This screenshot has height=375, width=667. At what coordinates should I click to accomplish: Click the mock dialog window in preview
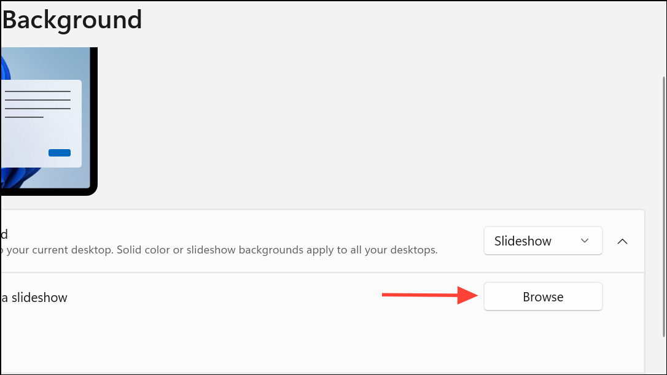click(x=41, y=123)
